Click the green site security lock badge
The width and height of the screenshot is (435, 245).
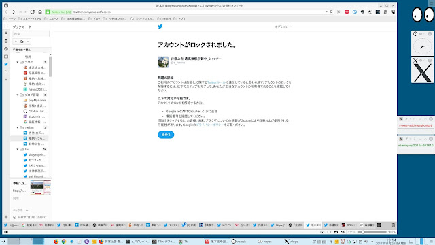coord(48,12)
